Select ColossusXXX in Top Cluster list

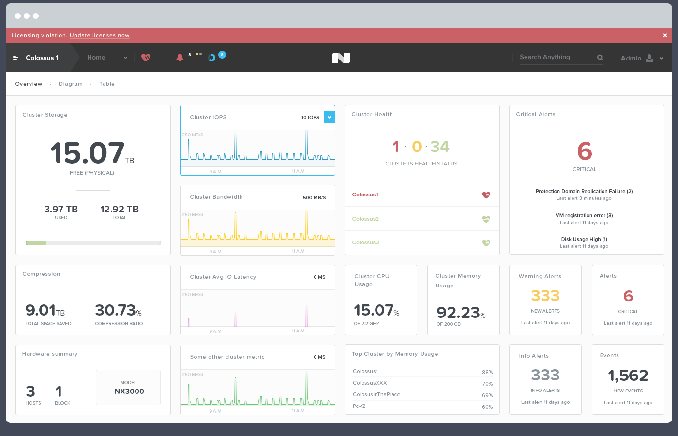click(370, 383)
